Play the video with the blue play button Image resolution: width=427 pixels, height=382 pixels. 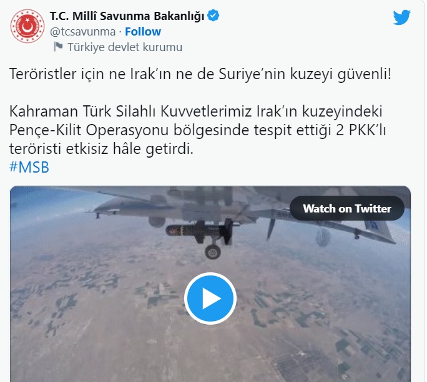(x=210, y=298)
